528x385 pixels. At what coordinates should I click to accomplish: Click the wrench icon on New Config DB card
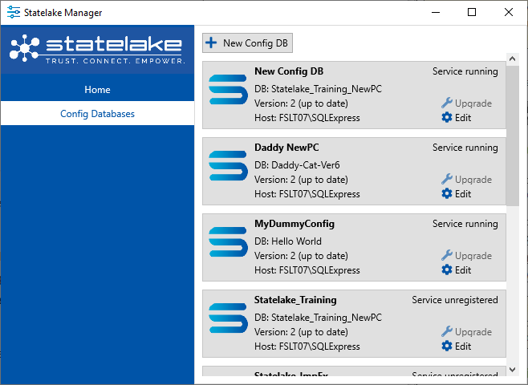pos(446,103)
